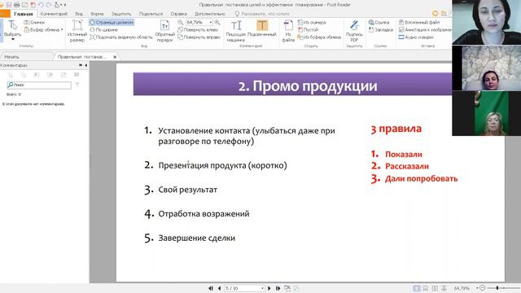Click Из буфера обмена in Создать group
521x293 pixels.
319,37
